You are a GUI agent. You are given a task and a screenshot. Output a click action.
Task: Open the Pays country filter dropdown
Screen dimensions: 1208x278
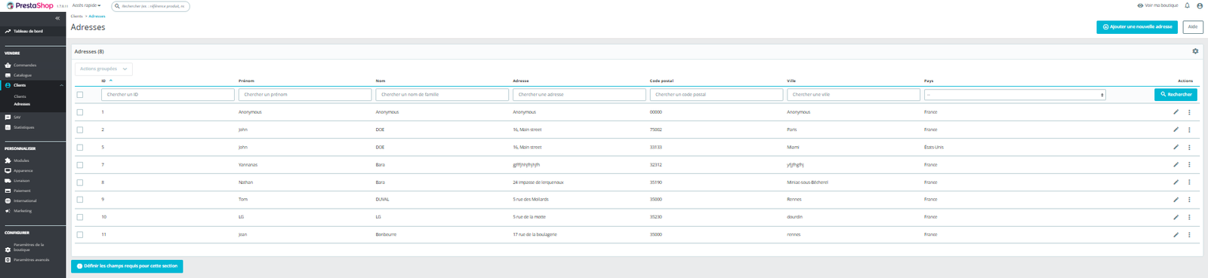click(x=1015, y=94)
